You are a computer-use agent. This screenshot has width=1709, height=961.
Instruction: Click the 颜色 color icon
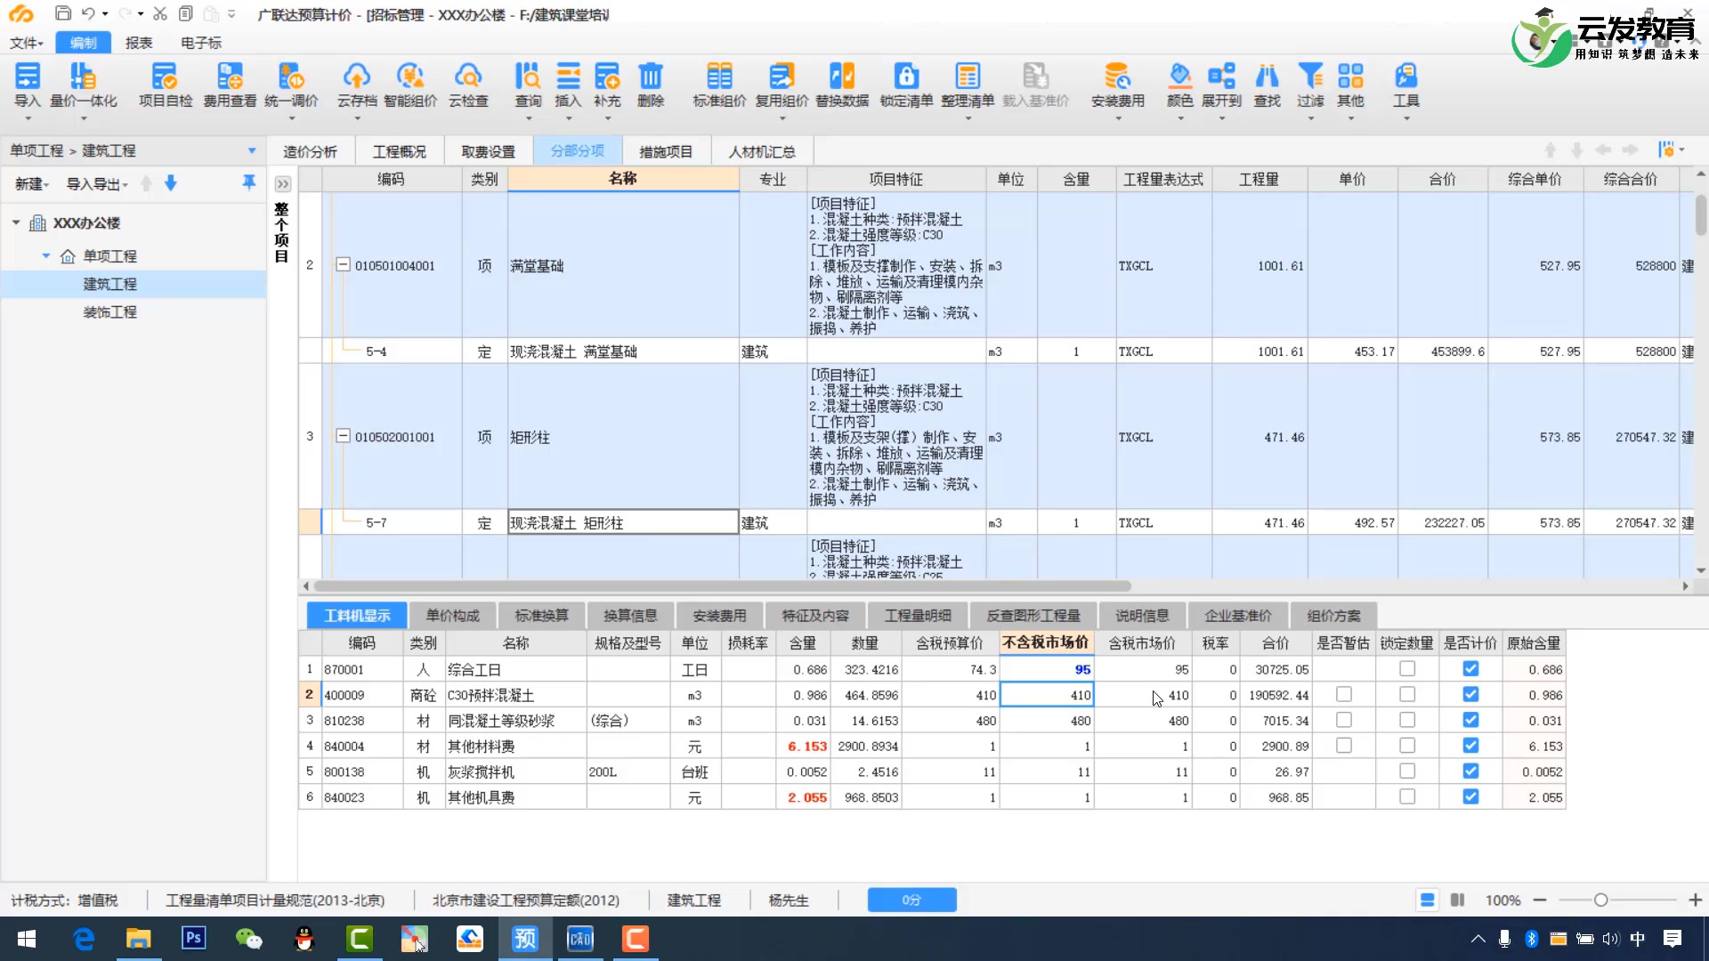point(1180,85)
